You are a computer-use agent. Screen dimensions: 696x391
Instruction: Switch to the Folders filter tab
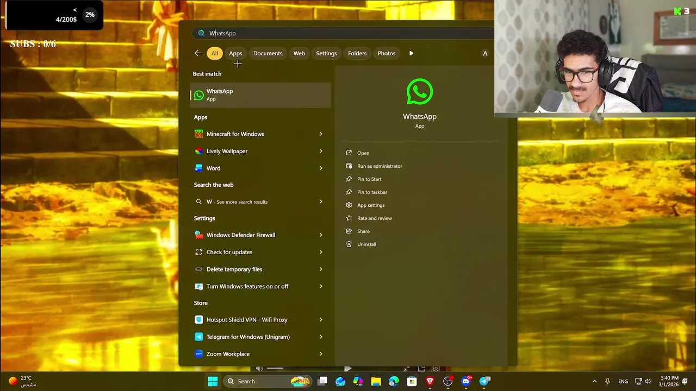coord(357,53)
